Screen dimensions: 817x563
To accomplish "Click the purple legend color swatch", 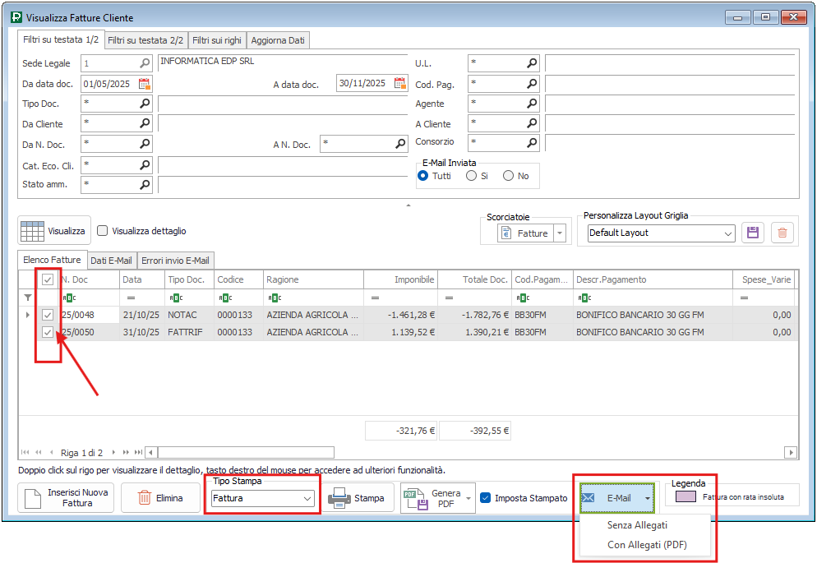I will 685,496.
